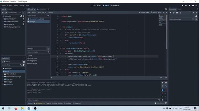This screenshot has height=111, width=199.
Task: Pause the running project
Action: (186, 6)
